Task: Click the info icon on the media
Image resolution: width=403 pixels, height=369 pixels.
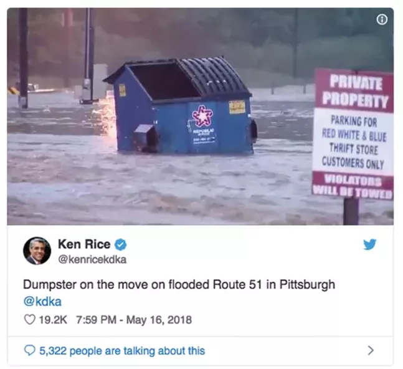Action: [x=382, y=19]
